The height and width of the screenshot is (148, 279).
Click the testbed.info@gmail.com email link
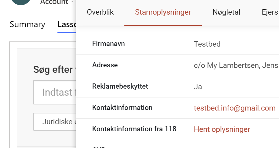[235, 108]
